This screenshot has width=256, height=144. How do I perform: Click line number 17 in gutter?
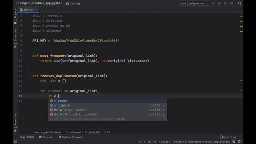click(x=20, y=96)
